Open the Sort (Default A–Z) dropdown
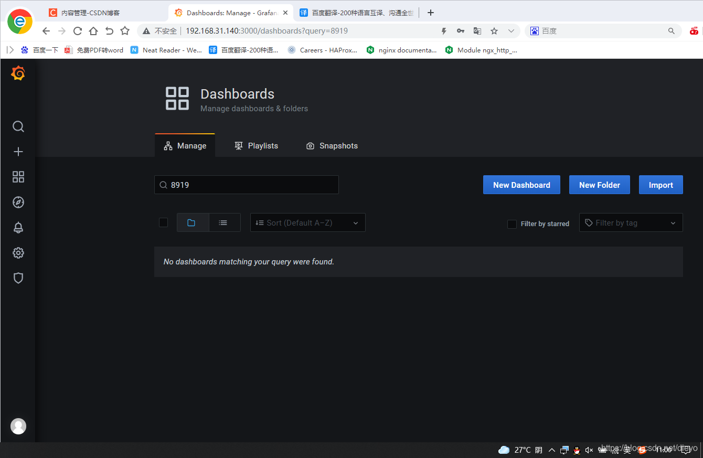This screenshot has height=458, width=703. pos(308,222)
